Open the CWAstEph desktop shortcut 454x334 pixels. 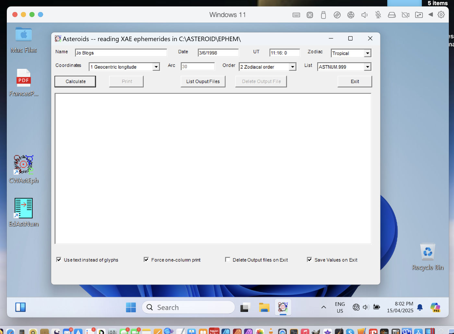[23, 165]
